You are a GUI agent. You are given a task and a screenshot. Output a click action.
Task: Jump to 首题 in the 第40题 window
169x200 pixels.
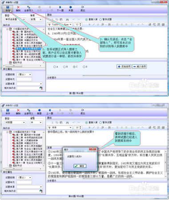coord(39,112)
